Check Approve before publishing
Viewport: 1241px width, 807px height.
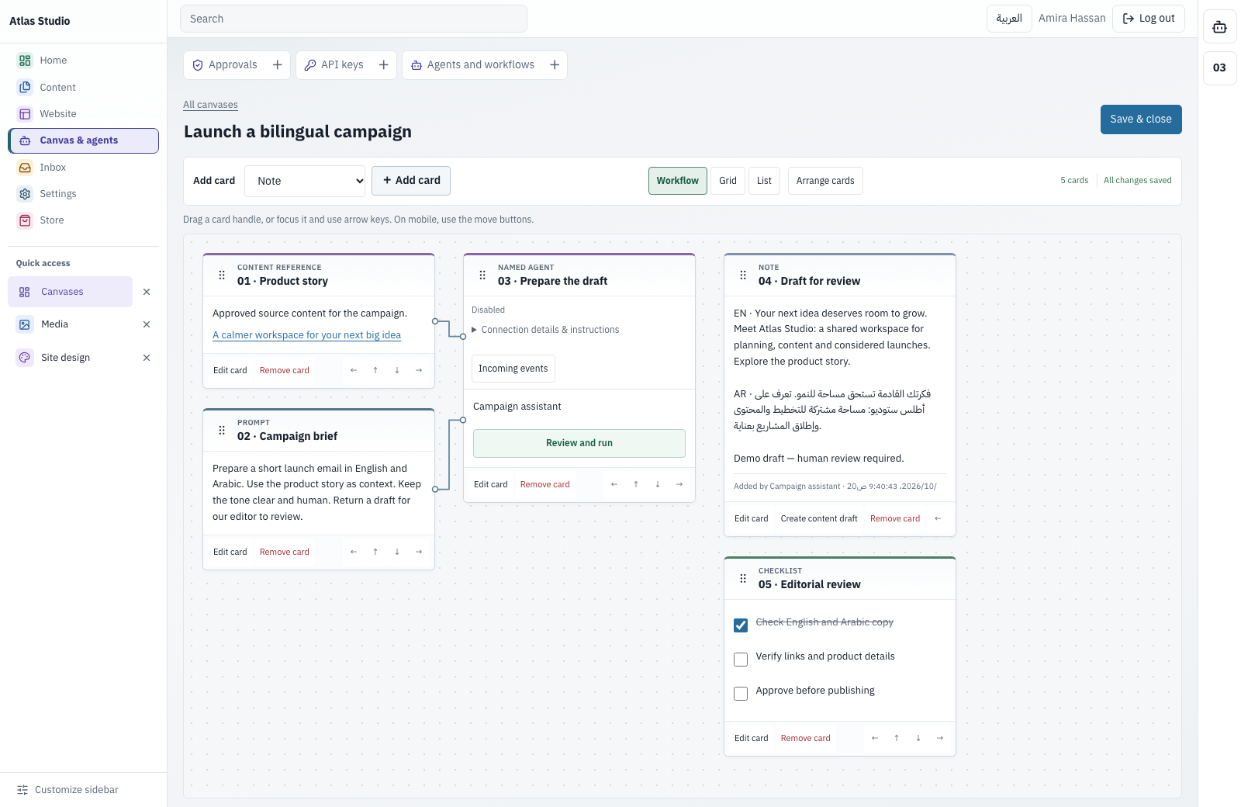741,694
